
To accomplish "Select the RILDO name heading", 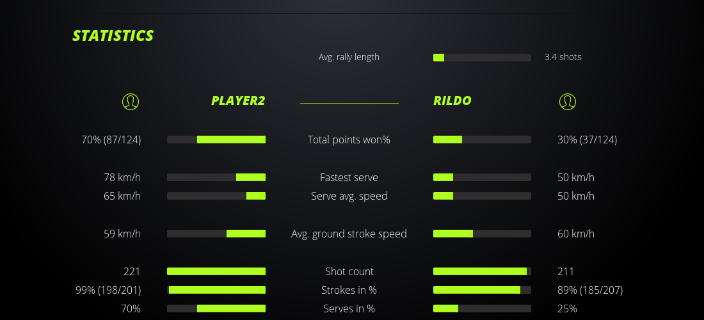I will coord(452,101).
